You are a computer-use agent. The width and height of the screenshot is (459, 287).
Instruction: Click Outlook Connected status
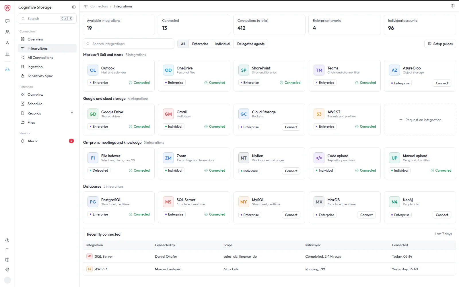tap(139, 83)
